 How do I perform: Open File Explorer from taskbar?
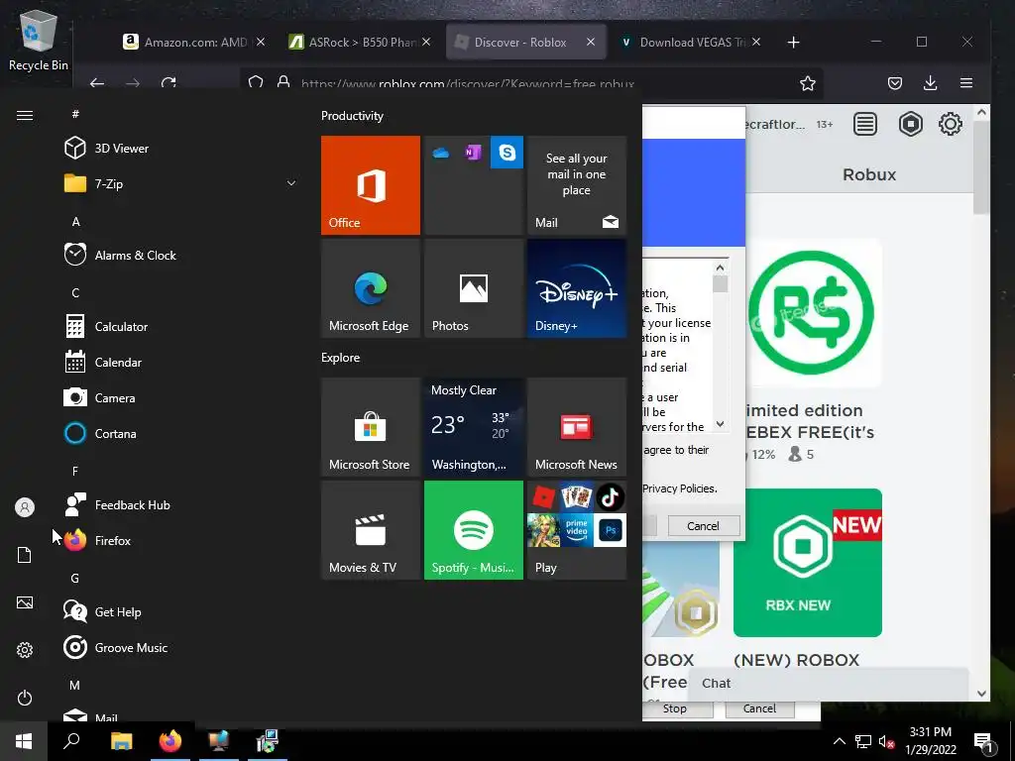point(121,741)
